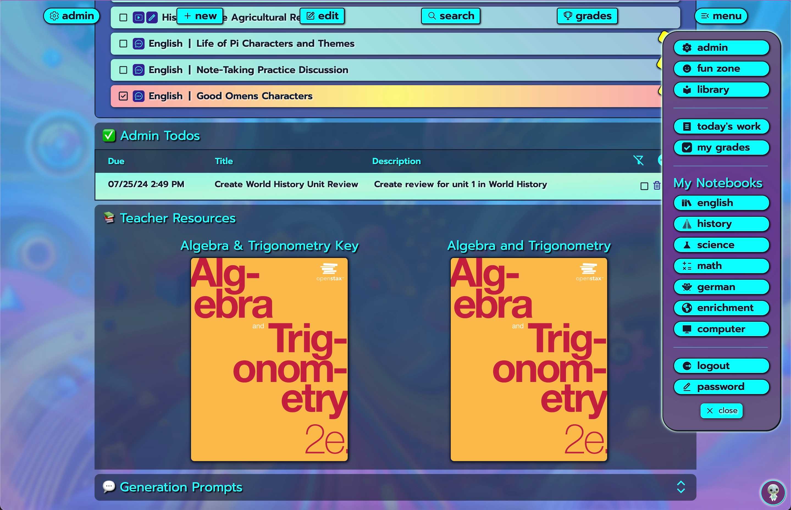Toggle the Admin Todos task checkbox
The height and width of the screenshot is (510, 791).
(x=644, y=184)
